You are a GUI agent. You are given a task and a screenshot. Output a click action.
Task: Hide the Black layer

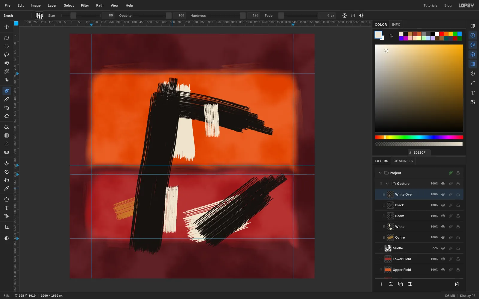pos(443,205)
